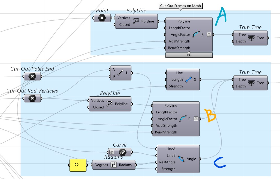Screen dimensions: 280x179
Task: Click the Degrees to Radians converter icon
Action: (x=113, y=165)
